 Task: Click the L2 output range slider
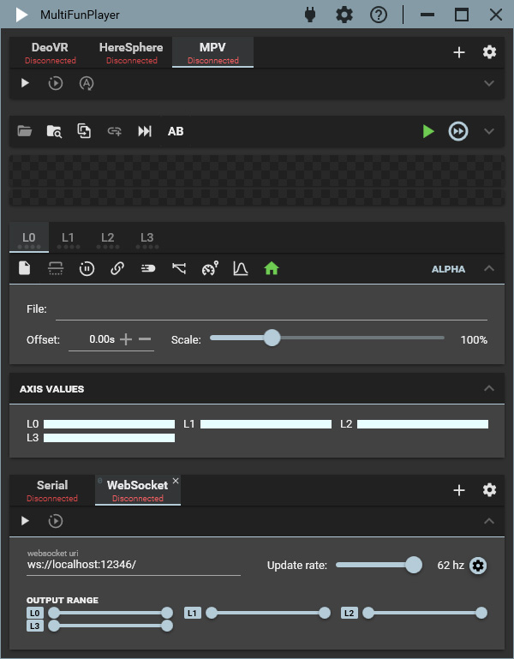coord(425,613)
